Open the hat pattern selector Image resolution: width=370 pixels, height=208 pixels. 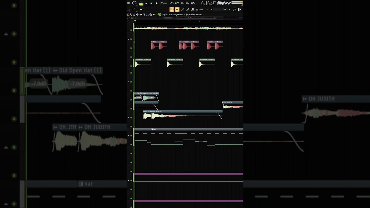(x=221, y=10)
